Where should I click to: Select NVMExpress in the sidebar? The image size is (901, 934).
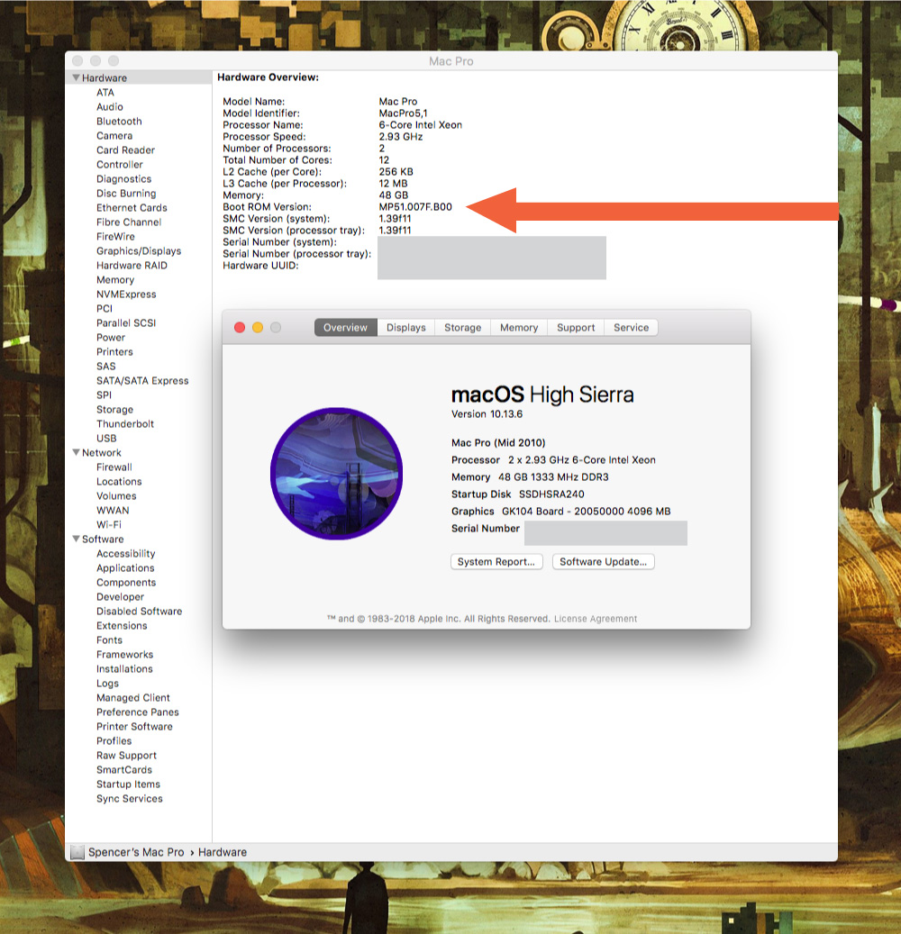(126, 295)
